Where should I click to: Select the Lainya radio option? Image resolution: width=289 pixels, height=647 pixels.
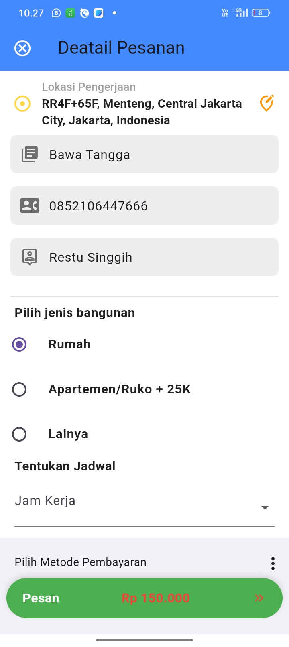point(19,434)
